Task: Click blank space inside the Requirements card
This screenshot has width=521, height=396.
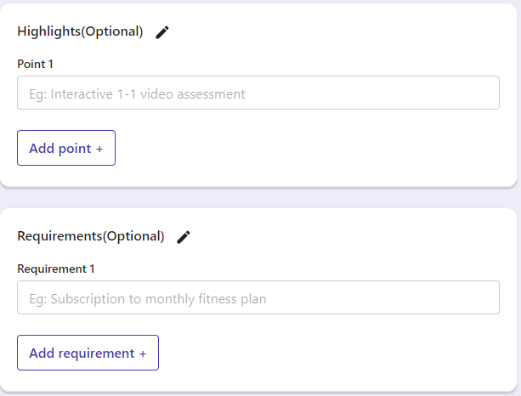Action: coord(340,354)
